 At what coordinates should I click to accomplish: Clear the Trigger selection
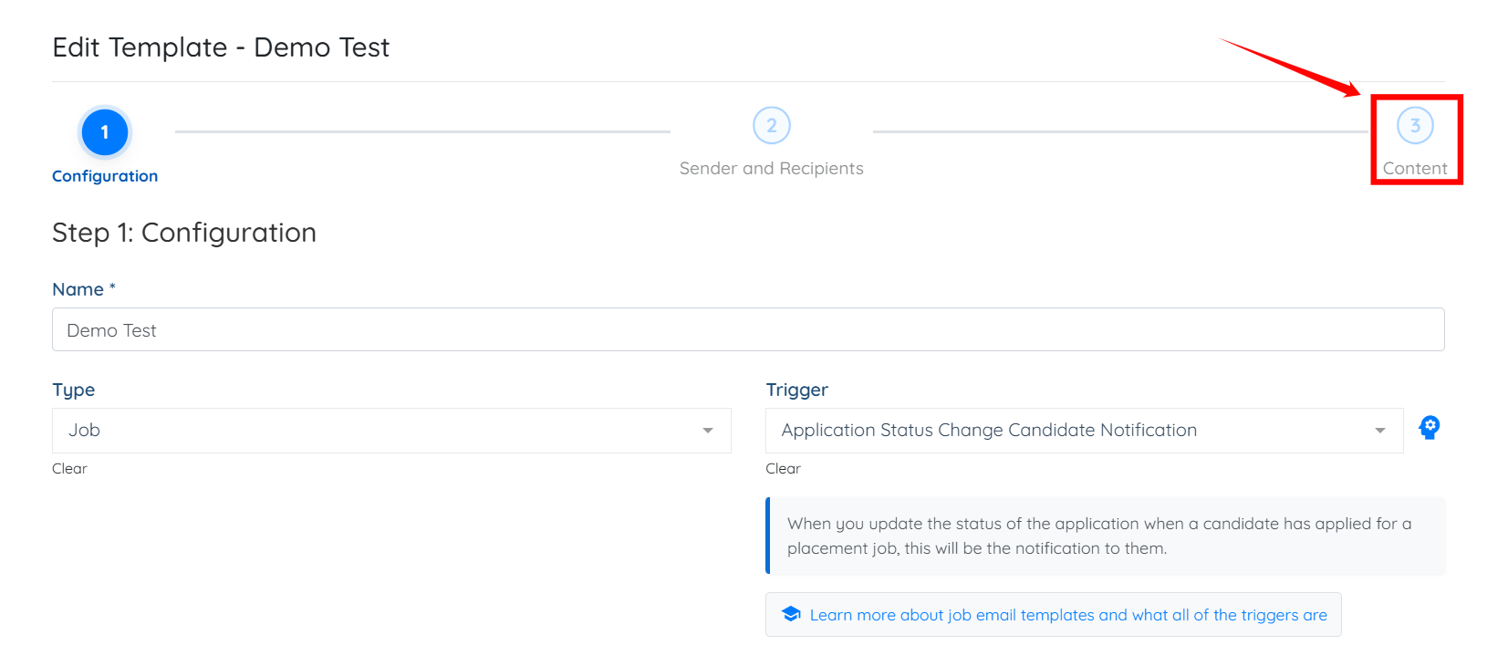tap(783, 469)
